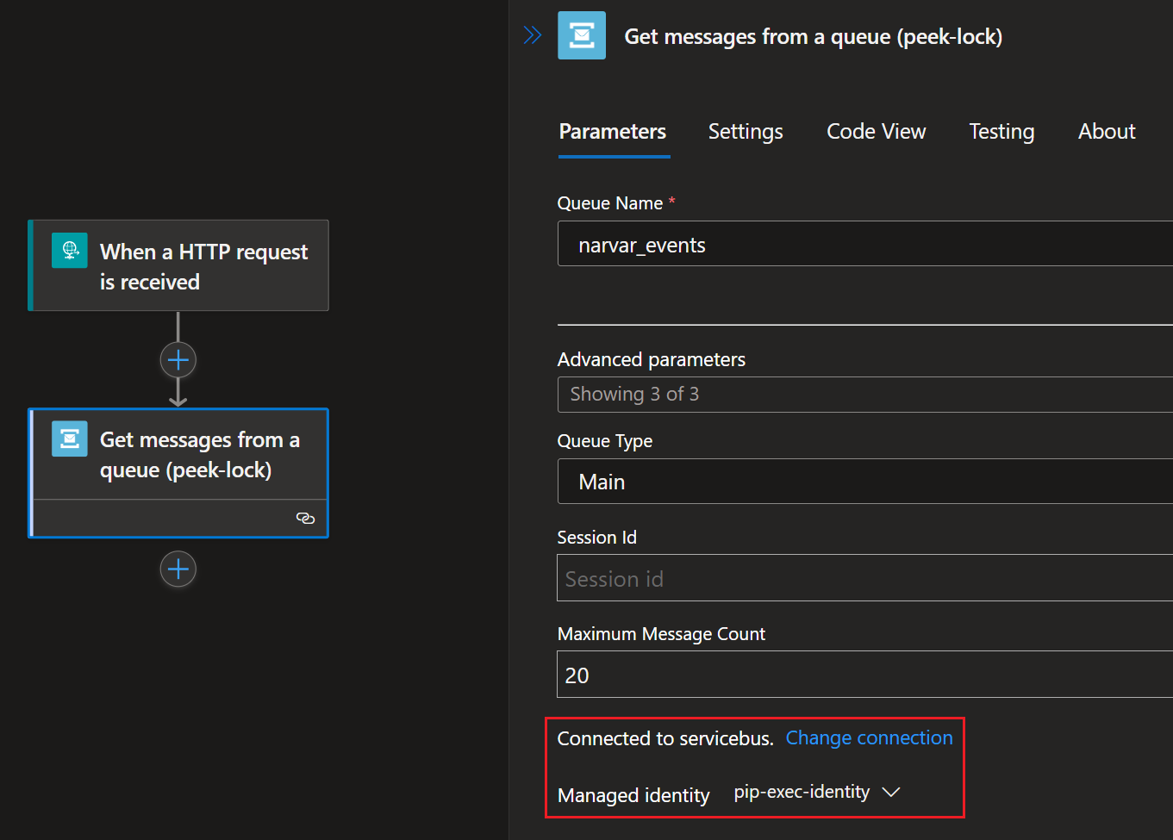Insert a new step between trigger and action

point(178,359)
